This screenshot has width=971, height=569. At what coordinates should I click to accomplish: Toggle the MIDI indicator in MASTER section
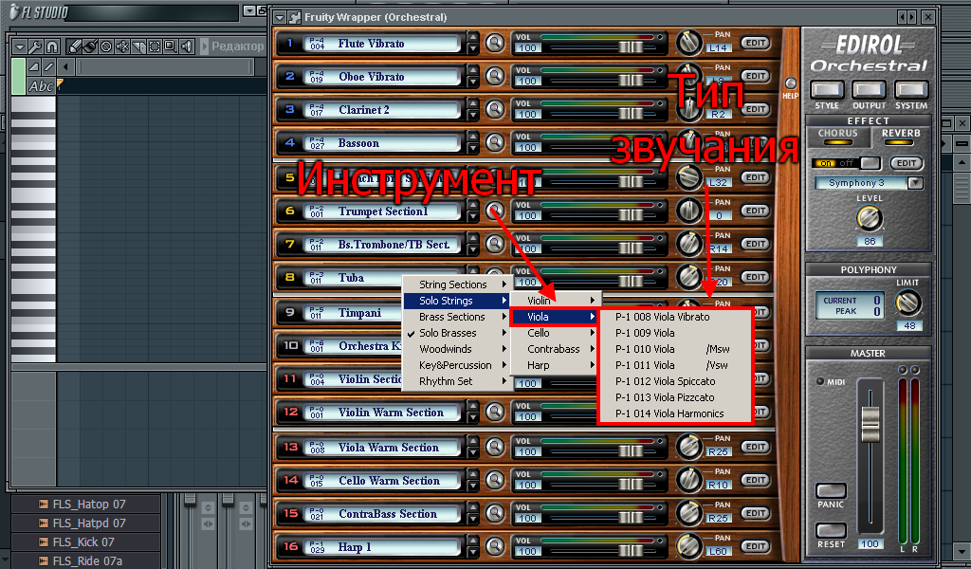820,381
